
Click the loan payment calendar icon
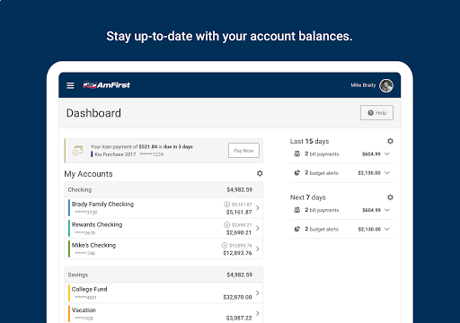point(77,150)
